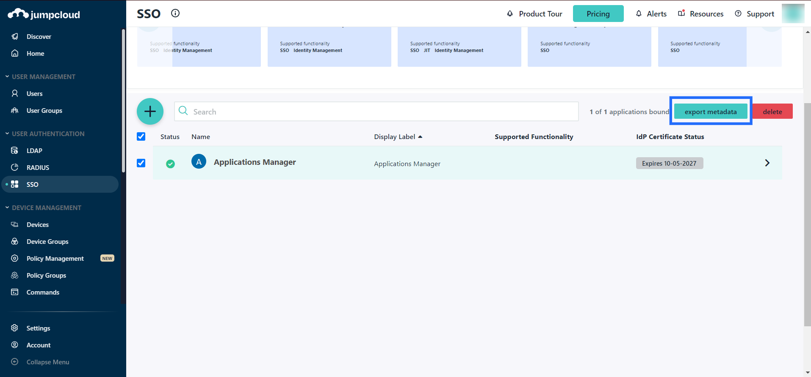Collapse the User Management section
Image resolution: width=811 pixels, height=377 pixels.
pyautogui.click(x=7, y=76)
